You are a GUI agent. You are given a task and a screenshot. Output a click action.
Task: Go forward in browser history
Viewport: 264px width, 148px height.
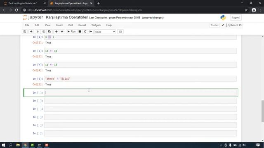pyautogui.click(x=10, y=10)
